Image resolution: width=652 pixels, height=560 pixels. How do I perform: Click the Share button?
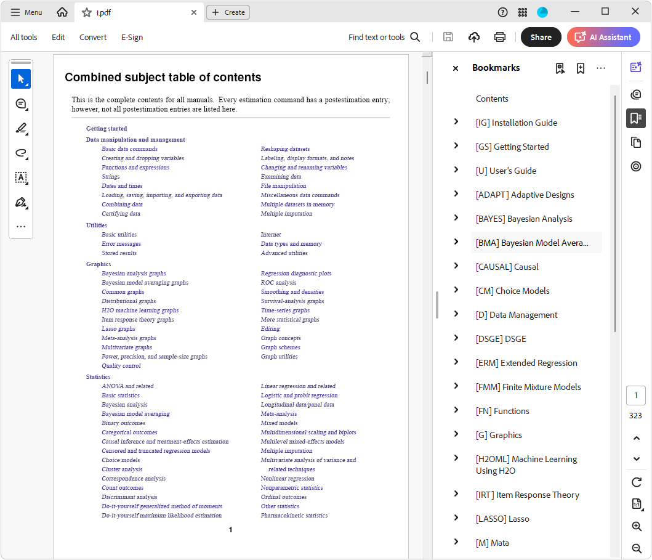coord(541,37)
